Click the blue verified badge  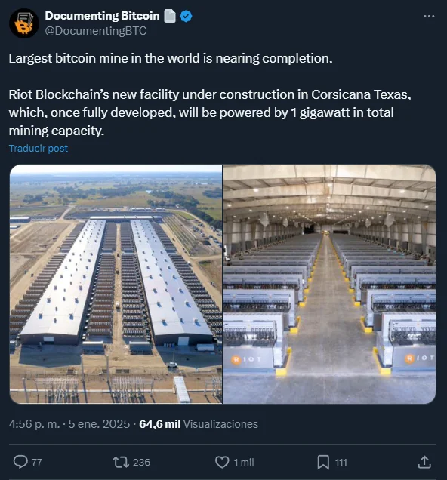tap(186, 16)
